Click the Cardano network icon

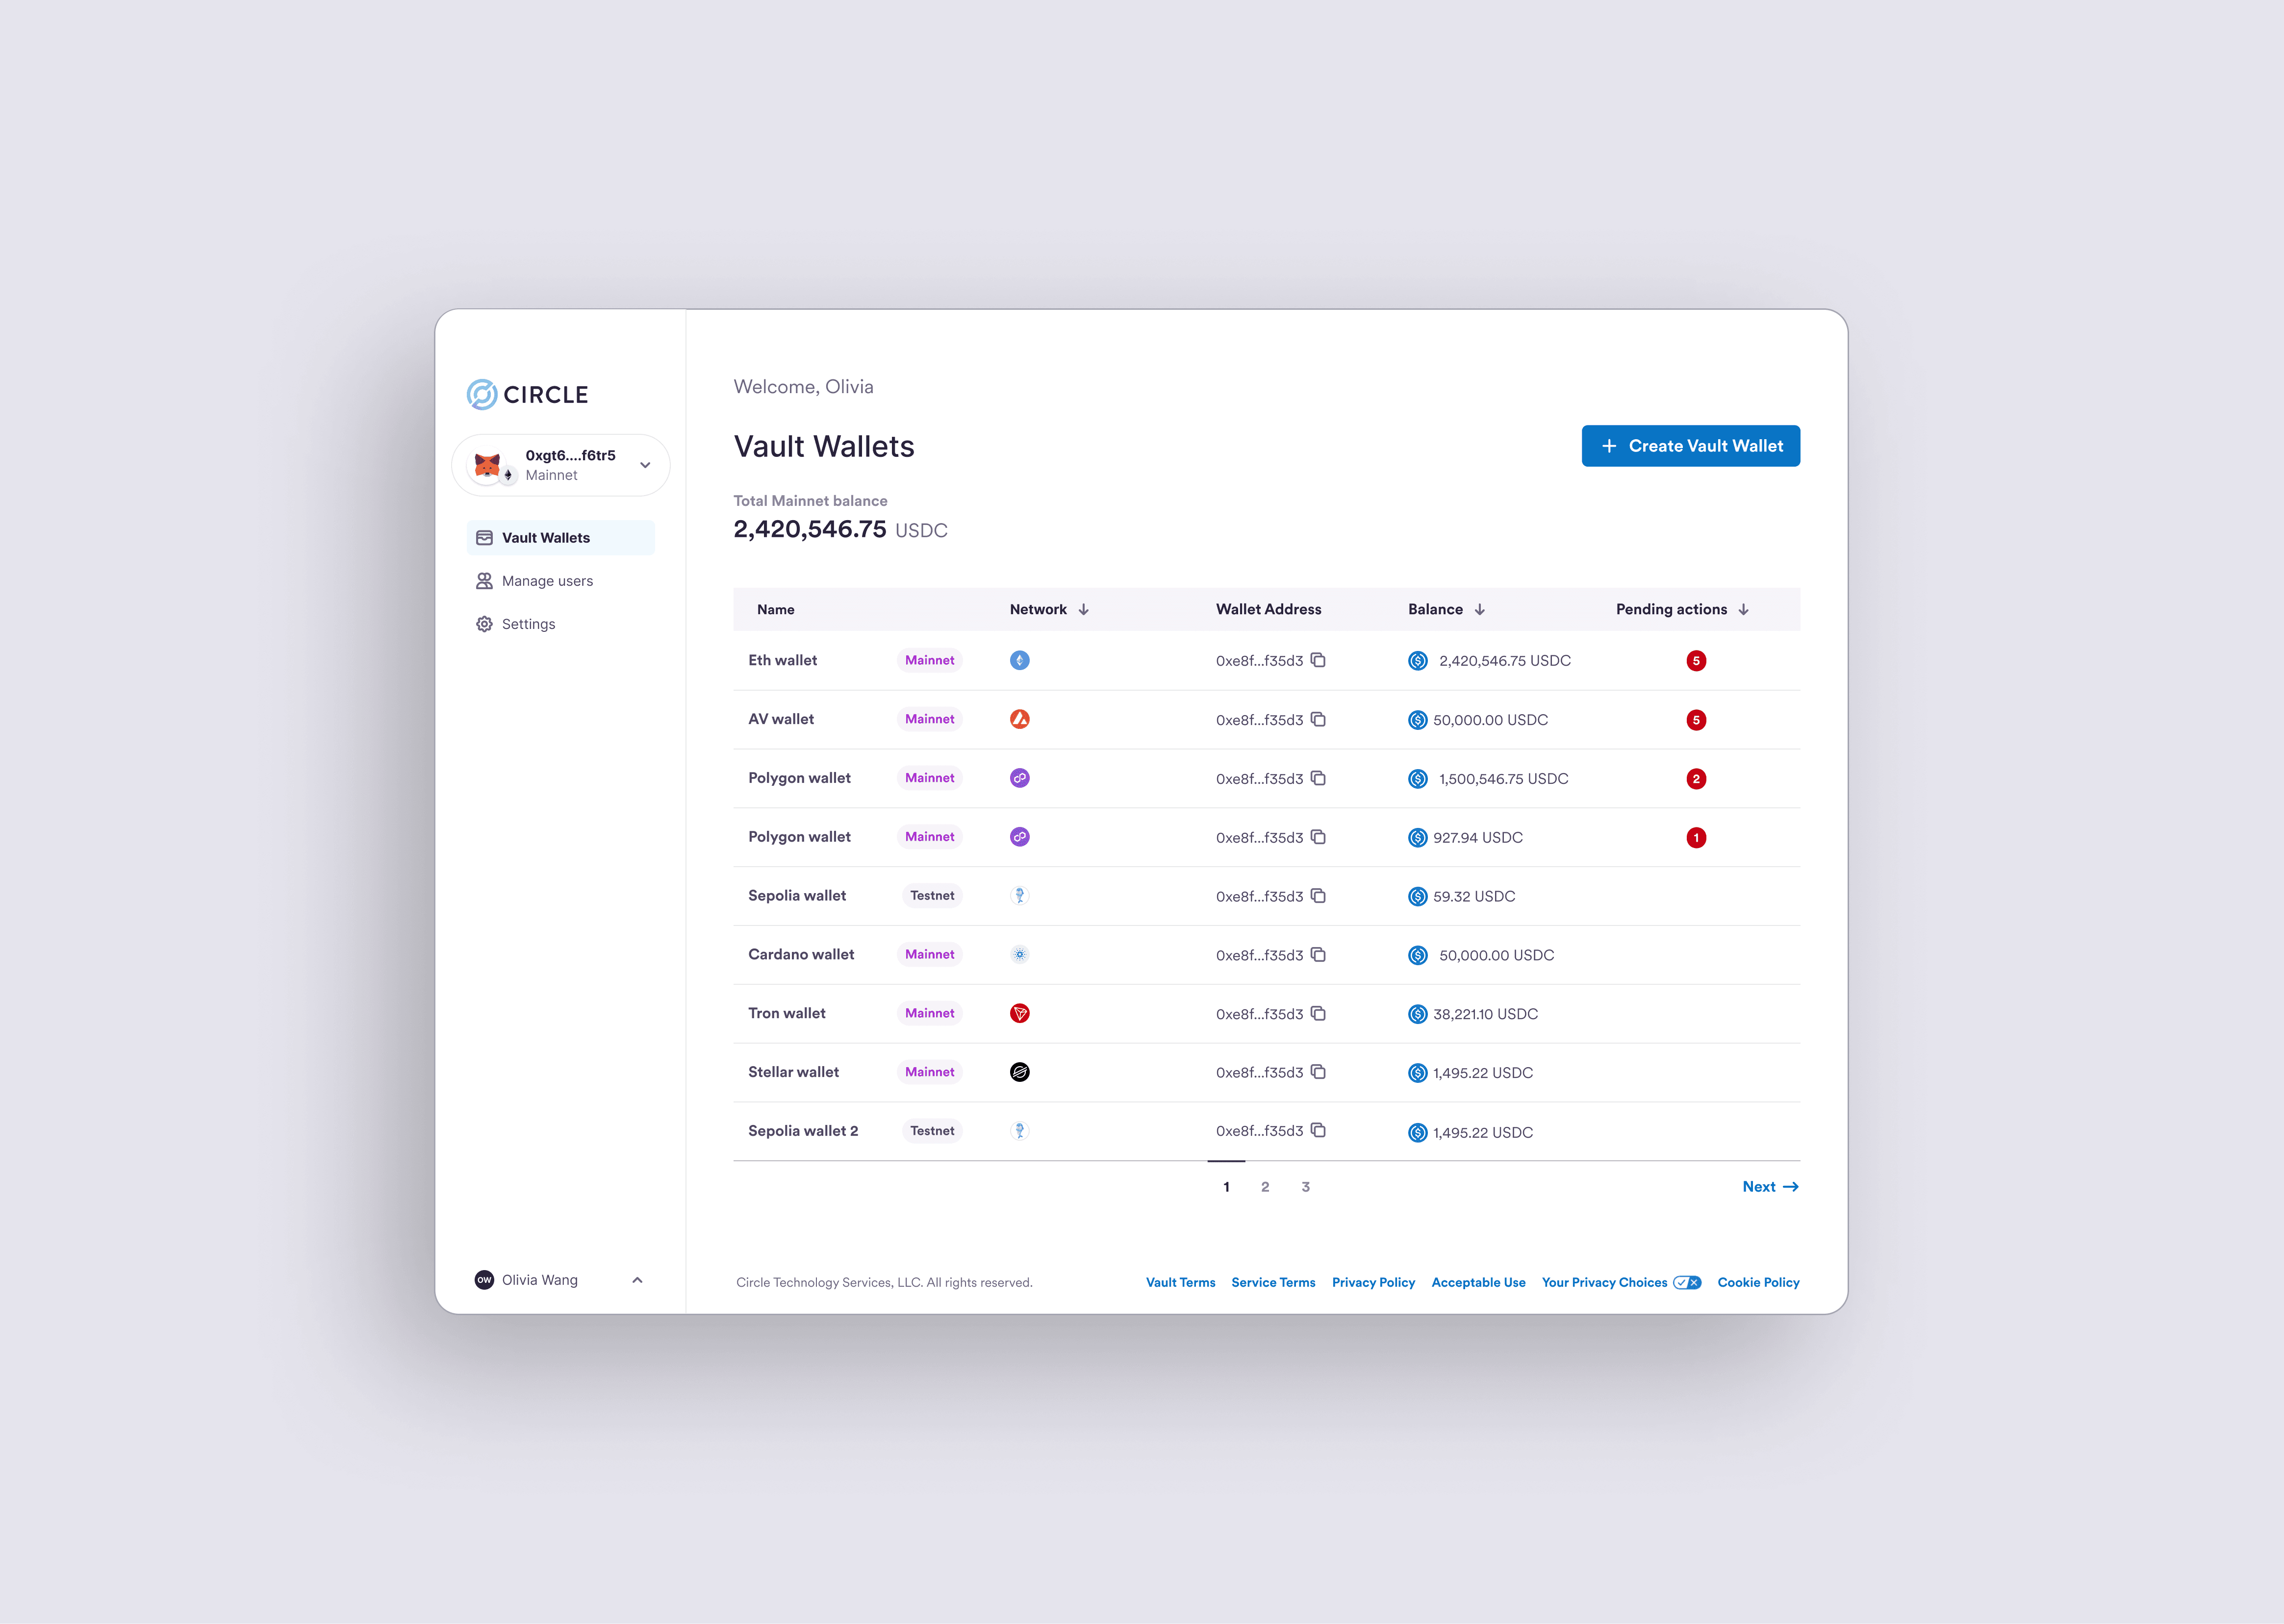[x=1019, y=954]
